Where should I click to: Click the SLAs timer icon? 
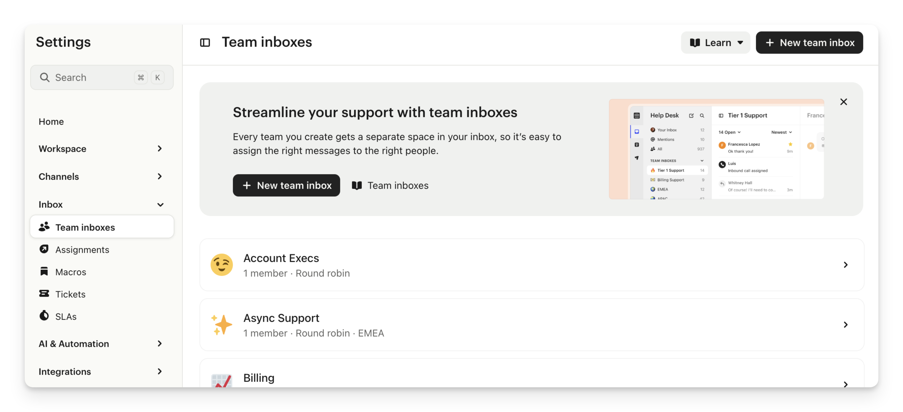coord(44,316)
